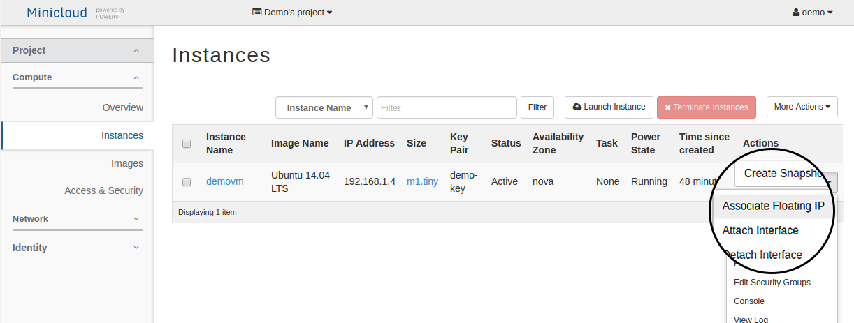Open the m1.tiny size link

pyautogui.click(x=423, y=181)
